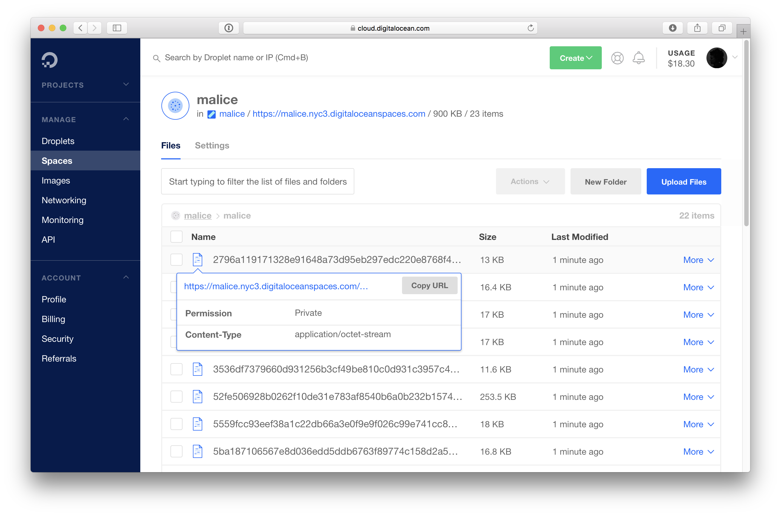Click the user avatar picture
Viewport: 781px width, 516px height.
(717, 58)
